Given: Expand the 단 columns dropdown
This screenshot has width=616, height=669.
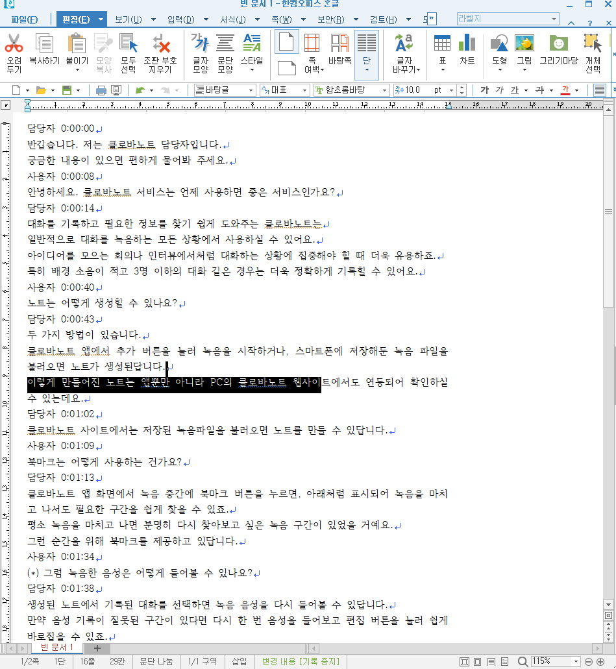Looking at the screenshot, I should click(367, 69).
